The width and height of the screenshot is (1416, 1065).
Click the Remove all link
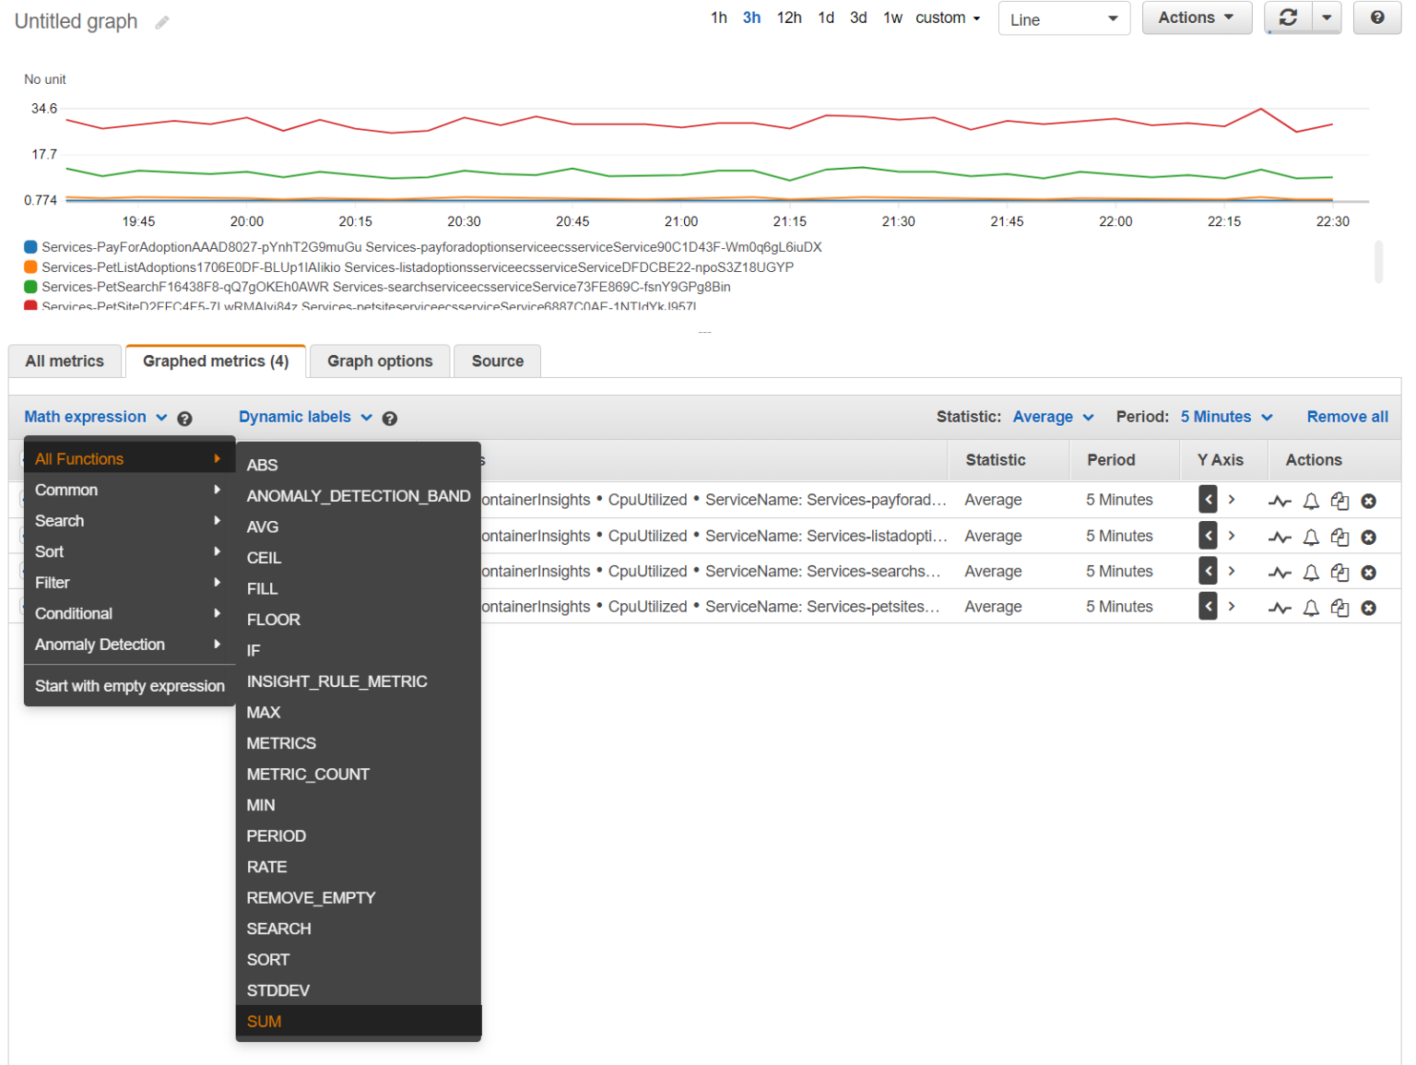coord(1347,417)
